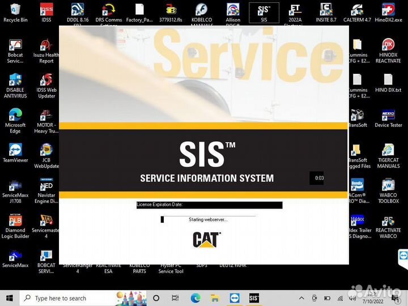Image resolution: width=408 pixels, height=306 pixels.
Task: Open the Windows Start menu
Action: (10, 298)
